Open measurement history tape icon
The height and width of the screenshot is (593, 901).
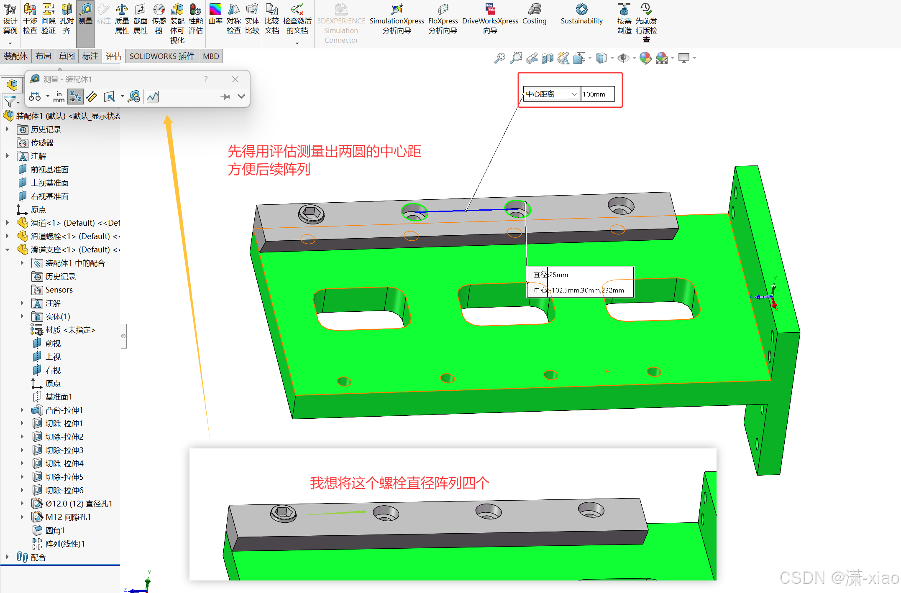tap(134, 97)
